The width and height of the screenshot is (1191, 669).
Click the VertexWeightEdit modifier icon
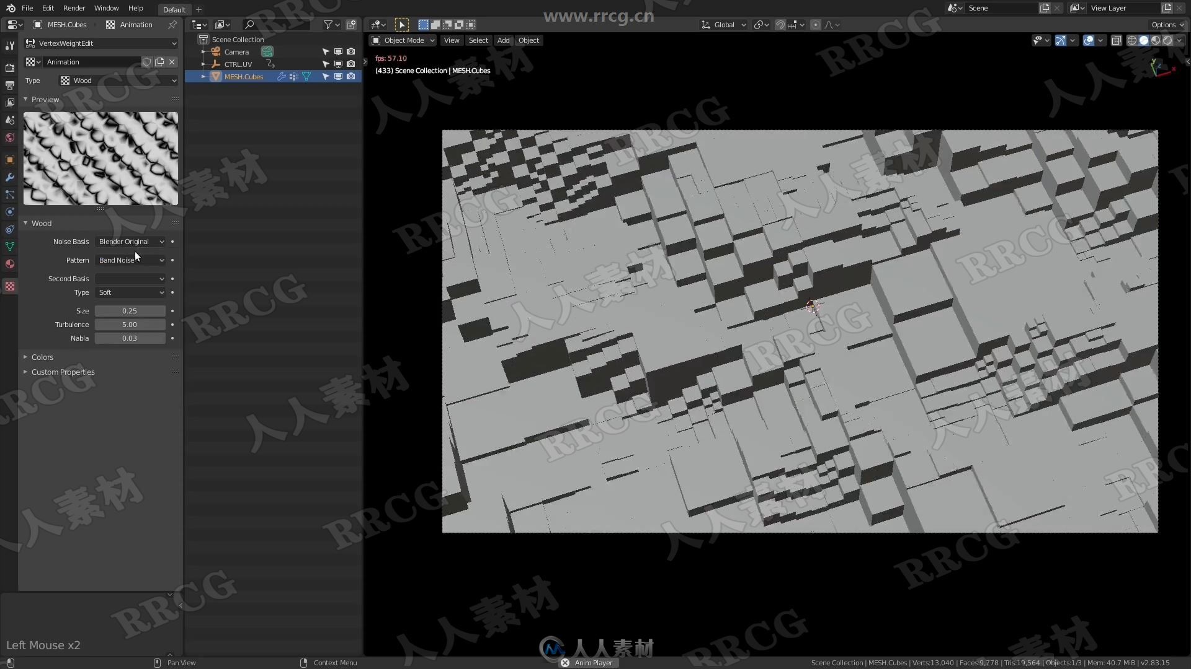pos(30,43)
